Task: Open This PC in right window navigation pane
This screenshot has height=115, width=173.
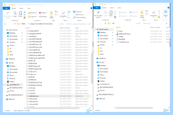Action: [100, 62]
